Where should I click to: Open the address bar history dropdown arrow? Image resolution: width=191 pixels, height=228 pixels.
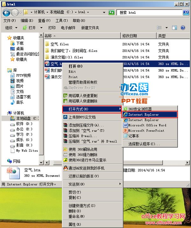point(104,12)
